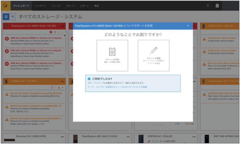The height and width of the screenshot is (144, 240).
Task: Open the インサイト menu
Action: point(40,6)
